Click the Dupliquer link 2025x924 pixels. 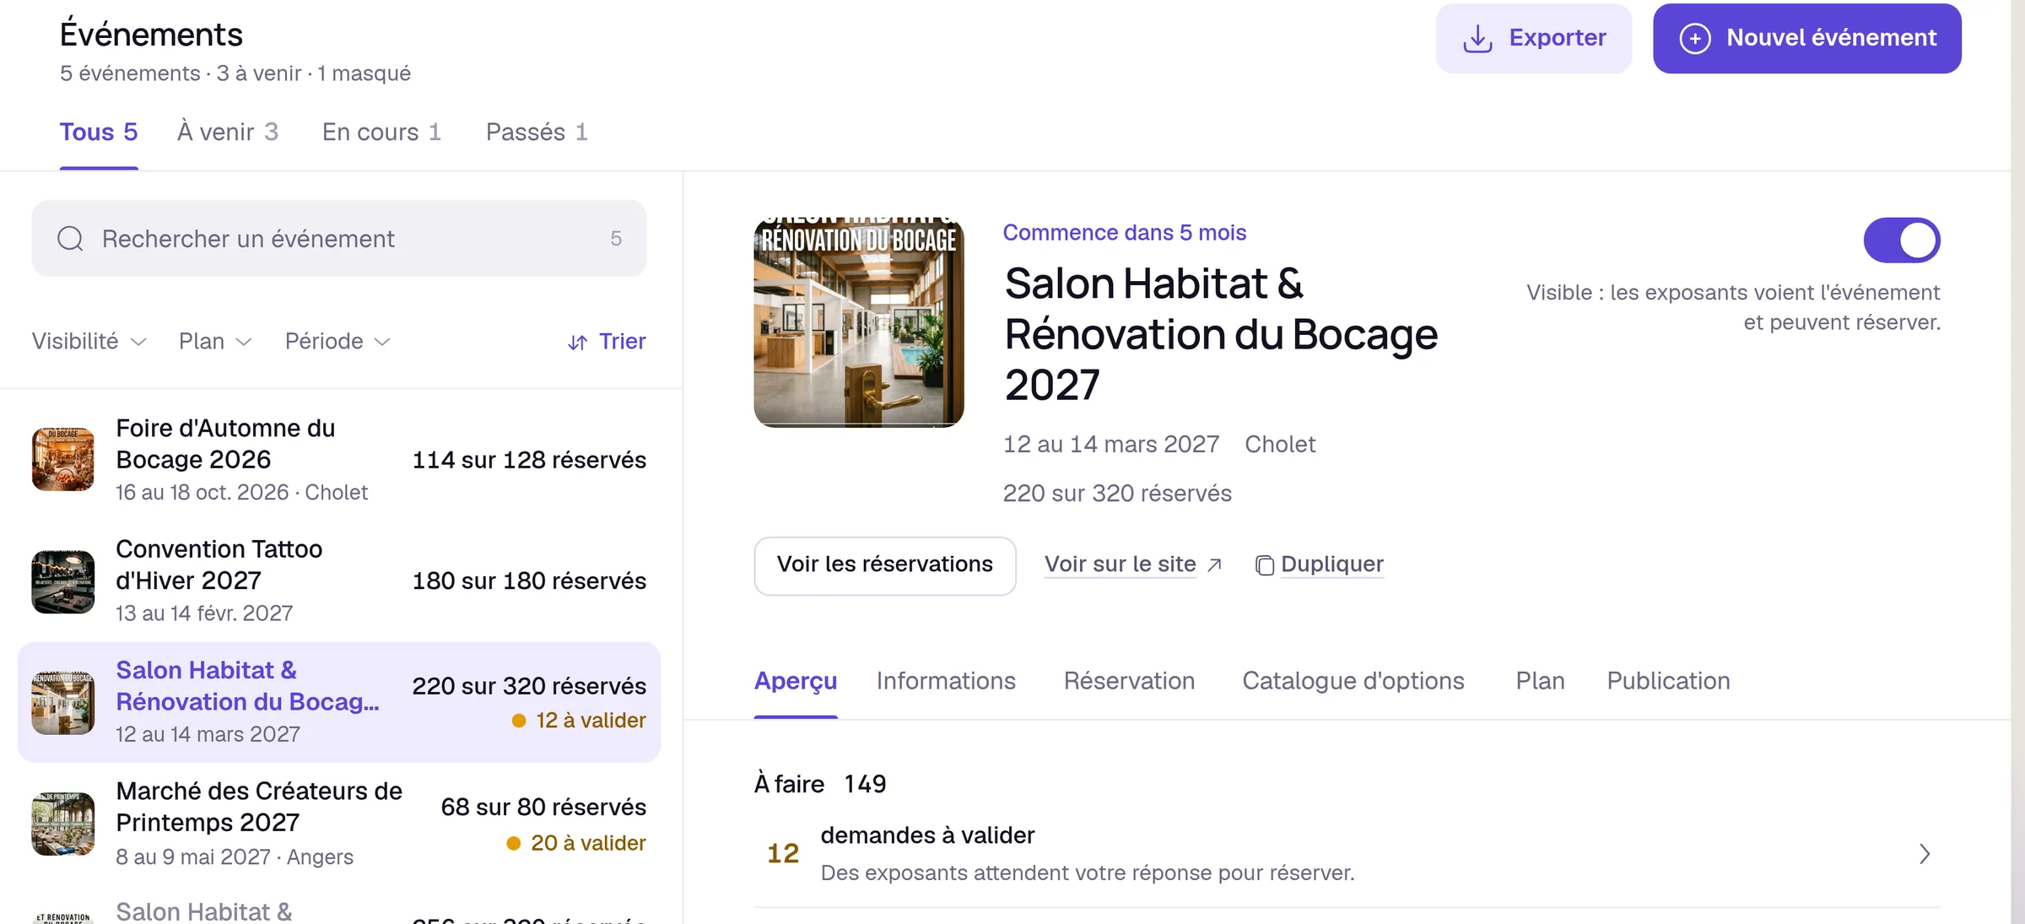(1332, 565)
